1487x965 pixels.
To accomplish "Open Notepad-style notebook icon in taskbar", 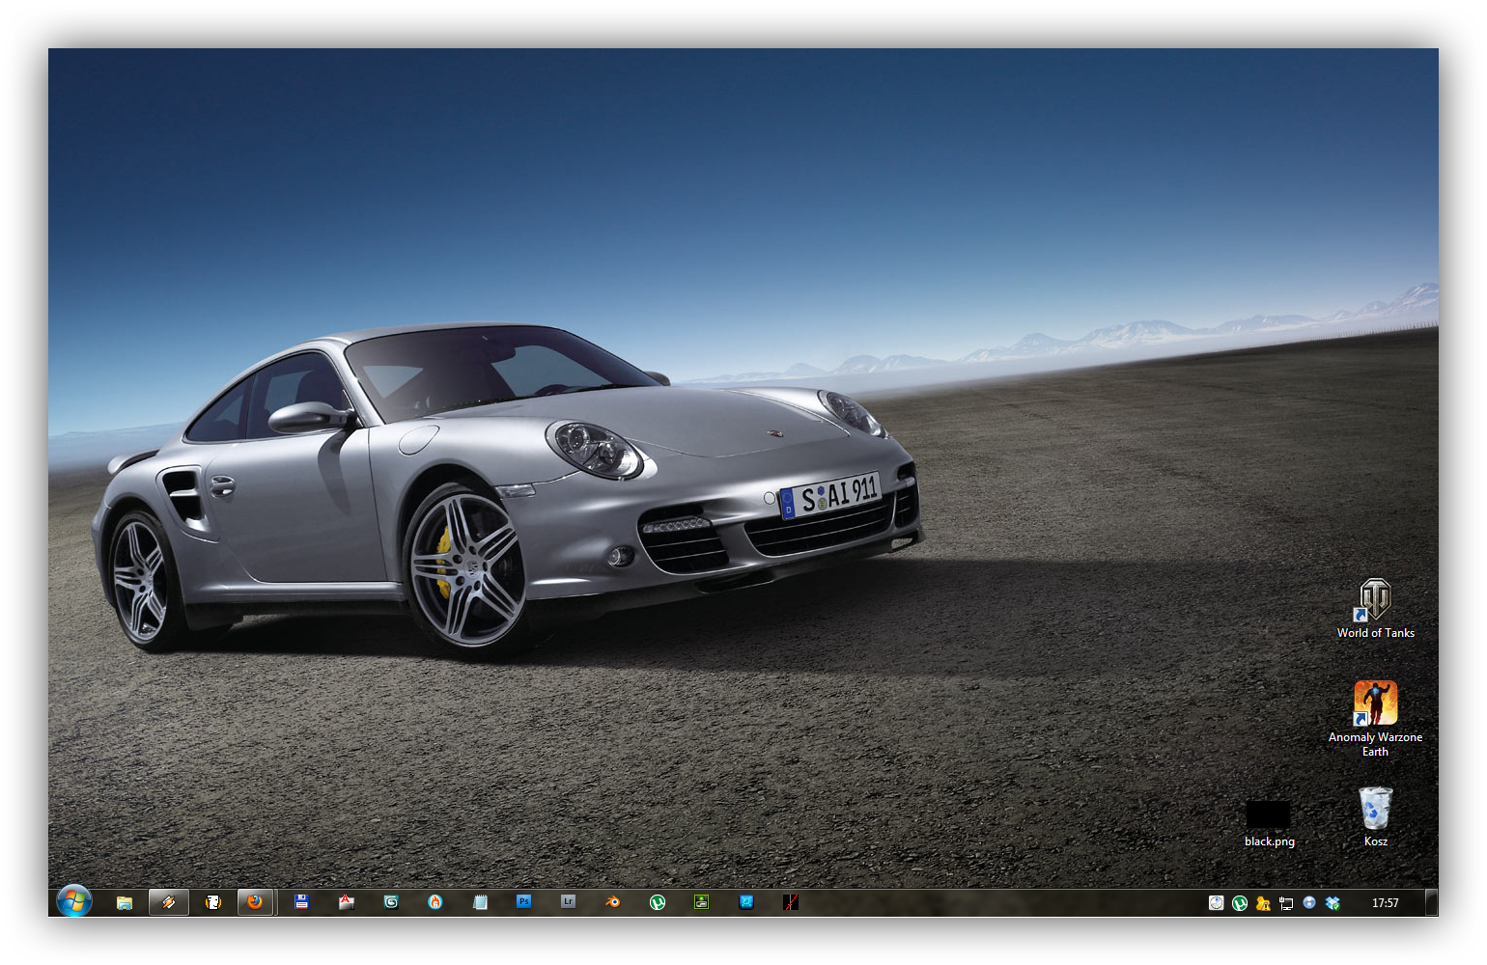I will 480,902.
